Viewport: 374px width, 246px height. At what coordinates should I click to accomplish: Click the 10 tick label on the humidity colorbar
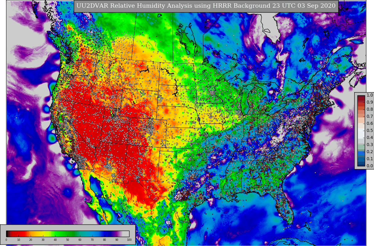(x=18, y=240)
